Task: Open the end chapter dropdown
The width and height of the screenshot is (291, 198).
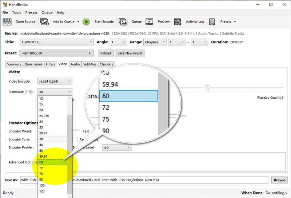Action: (199, 42)
